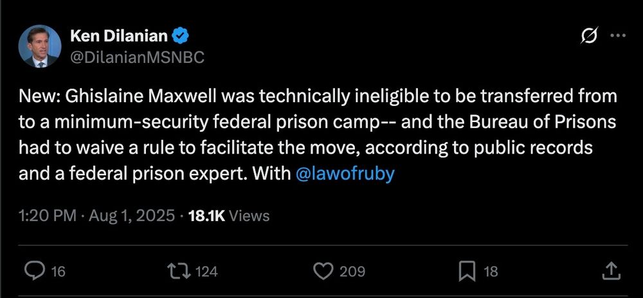The width and height of the screenshot is (643, 298).
Task: Open Ken Dilanian's profile picture
Action: pyautogui.click(x=40, y=46)
